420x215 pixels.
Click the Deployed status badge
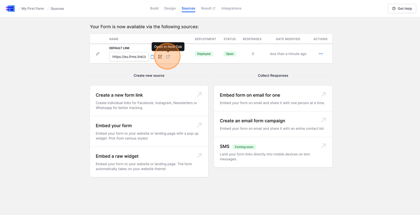(204, 54)
